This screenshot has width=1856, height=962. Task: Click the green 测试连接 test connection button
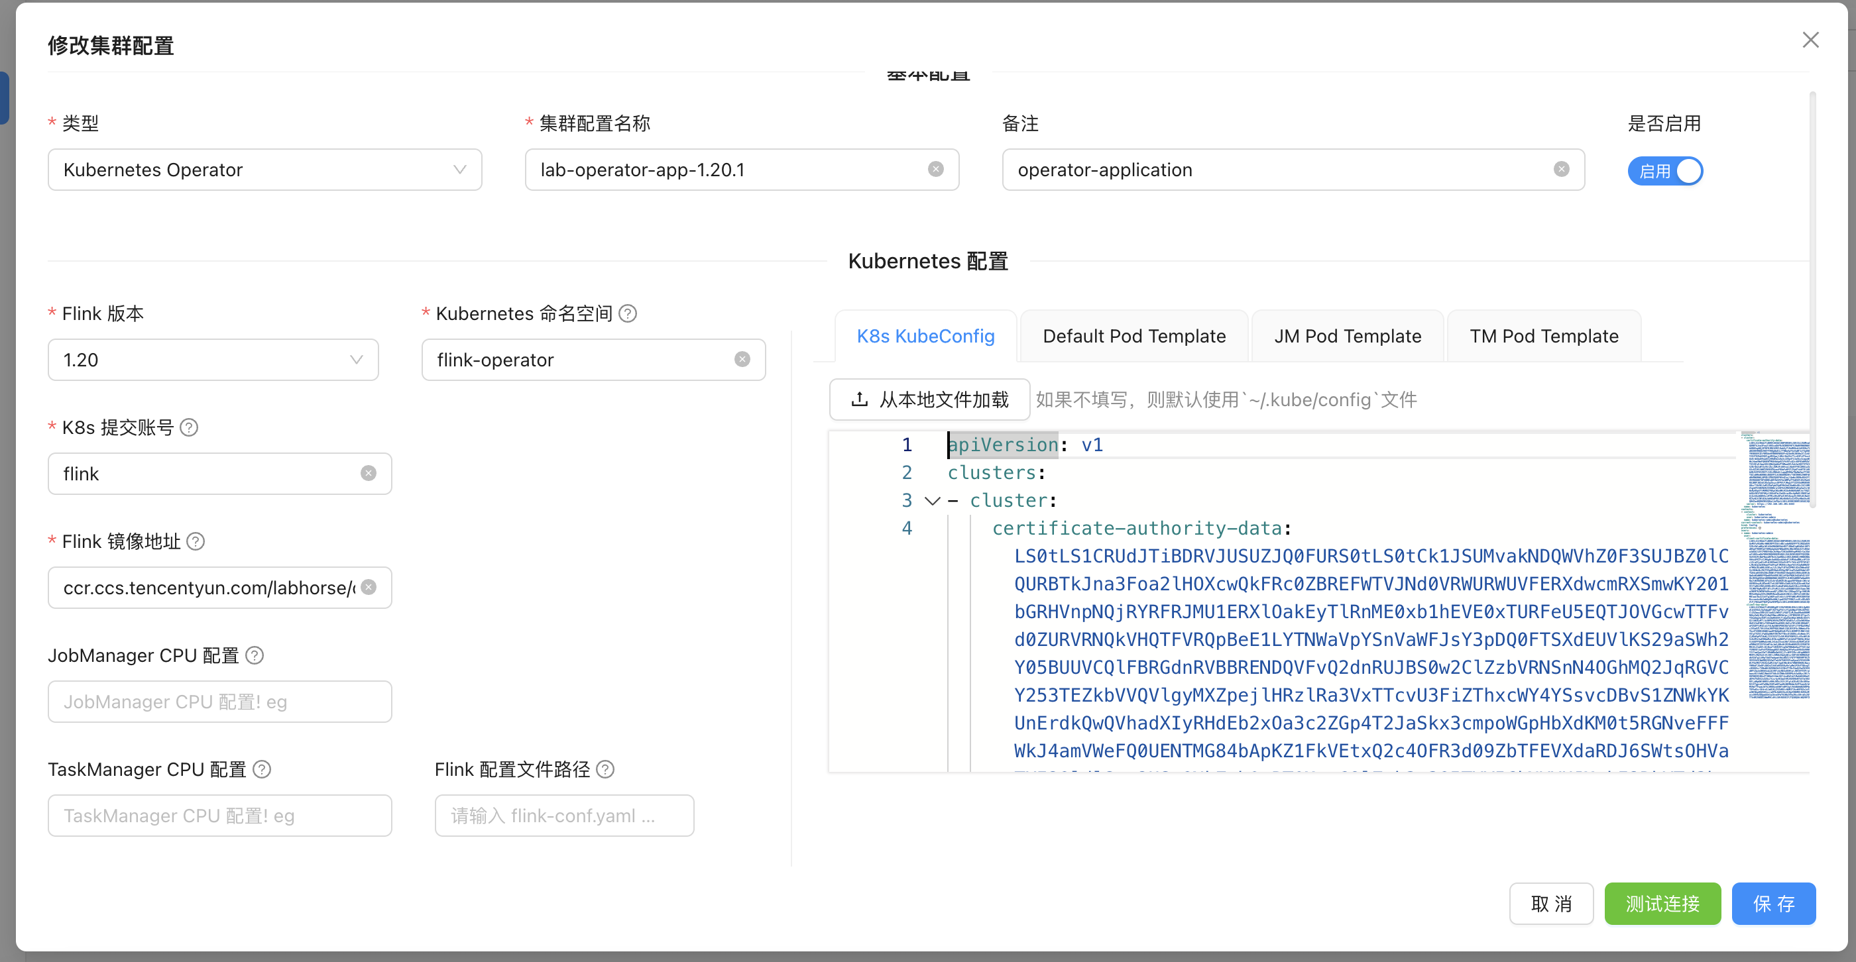1662,904
